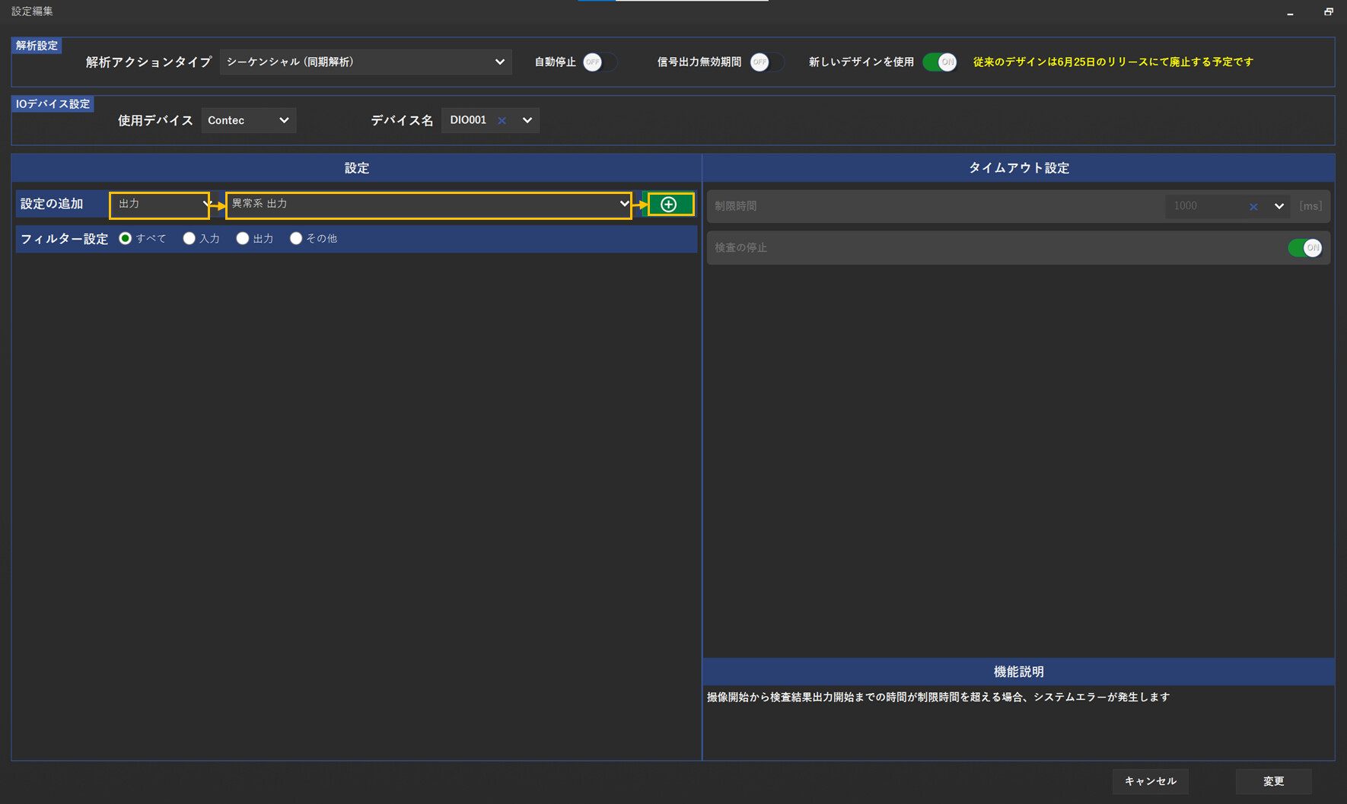
Task: Select the 出力 filter radio button
Action: click(x=242, y=238)
